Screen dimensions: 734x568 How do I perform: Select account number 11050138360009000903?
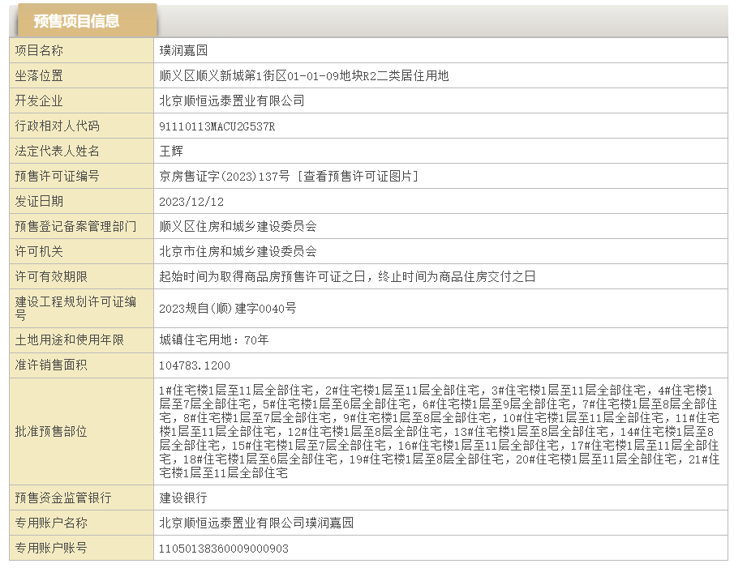click(x=224, y=549)
